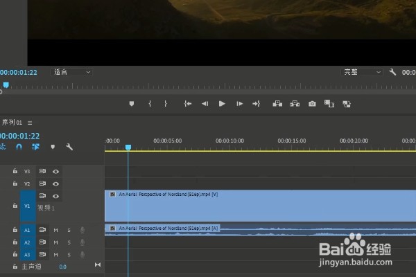Click the timeline playhead marker
The image size is (416, 277).
[x=128, y=148]
